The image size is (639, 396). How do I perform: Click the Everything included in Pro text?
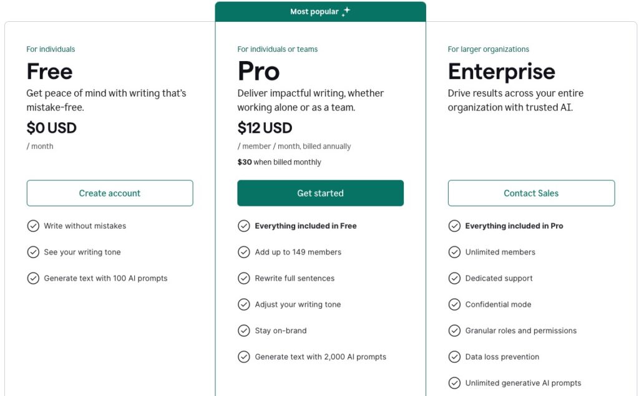(514, 226)
